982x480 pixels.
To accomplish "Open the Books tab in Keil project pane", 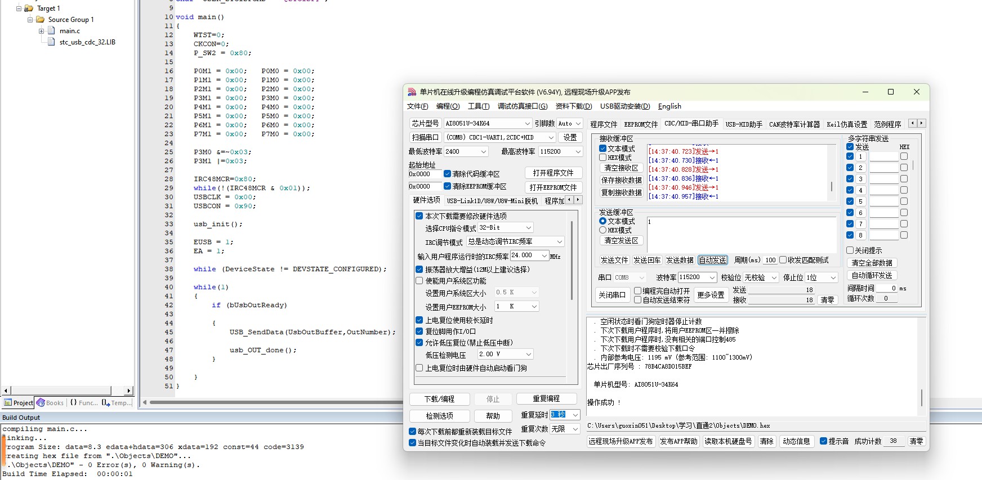I will [50, 403].
